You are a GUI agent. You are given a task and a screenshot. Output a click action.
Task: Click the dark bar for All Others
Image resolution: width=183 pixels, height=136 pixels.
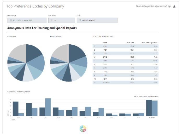click(149, 108)
